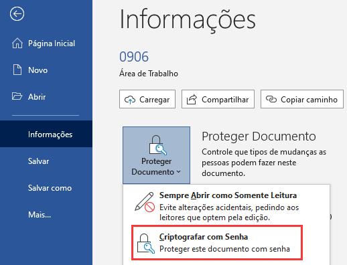Click the Compartilhar button
The image size is (347, 265).
pos(218,99)
